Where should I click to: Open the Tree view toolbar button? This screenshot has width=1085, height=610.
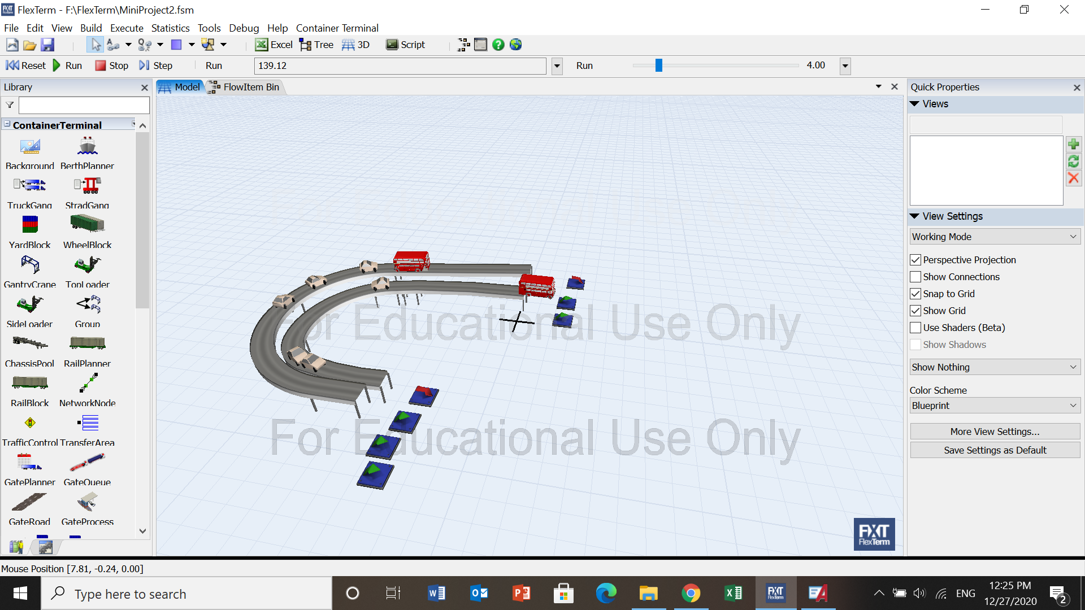tap(316, 45)
